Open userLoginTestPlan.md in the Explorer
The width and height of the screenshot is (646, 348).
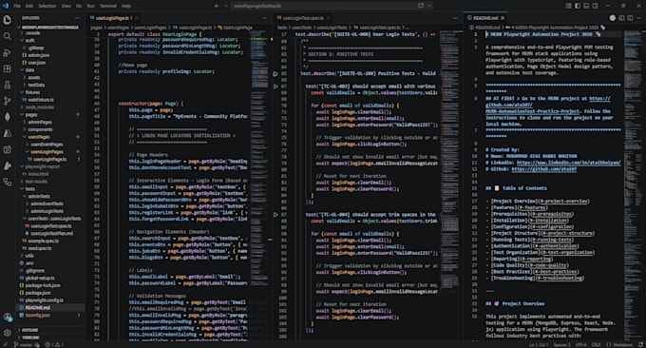point(51,233)
